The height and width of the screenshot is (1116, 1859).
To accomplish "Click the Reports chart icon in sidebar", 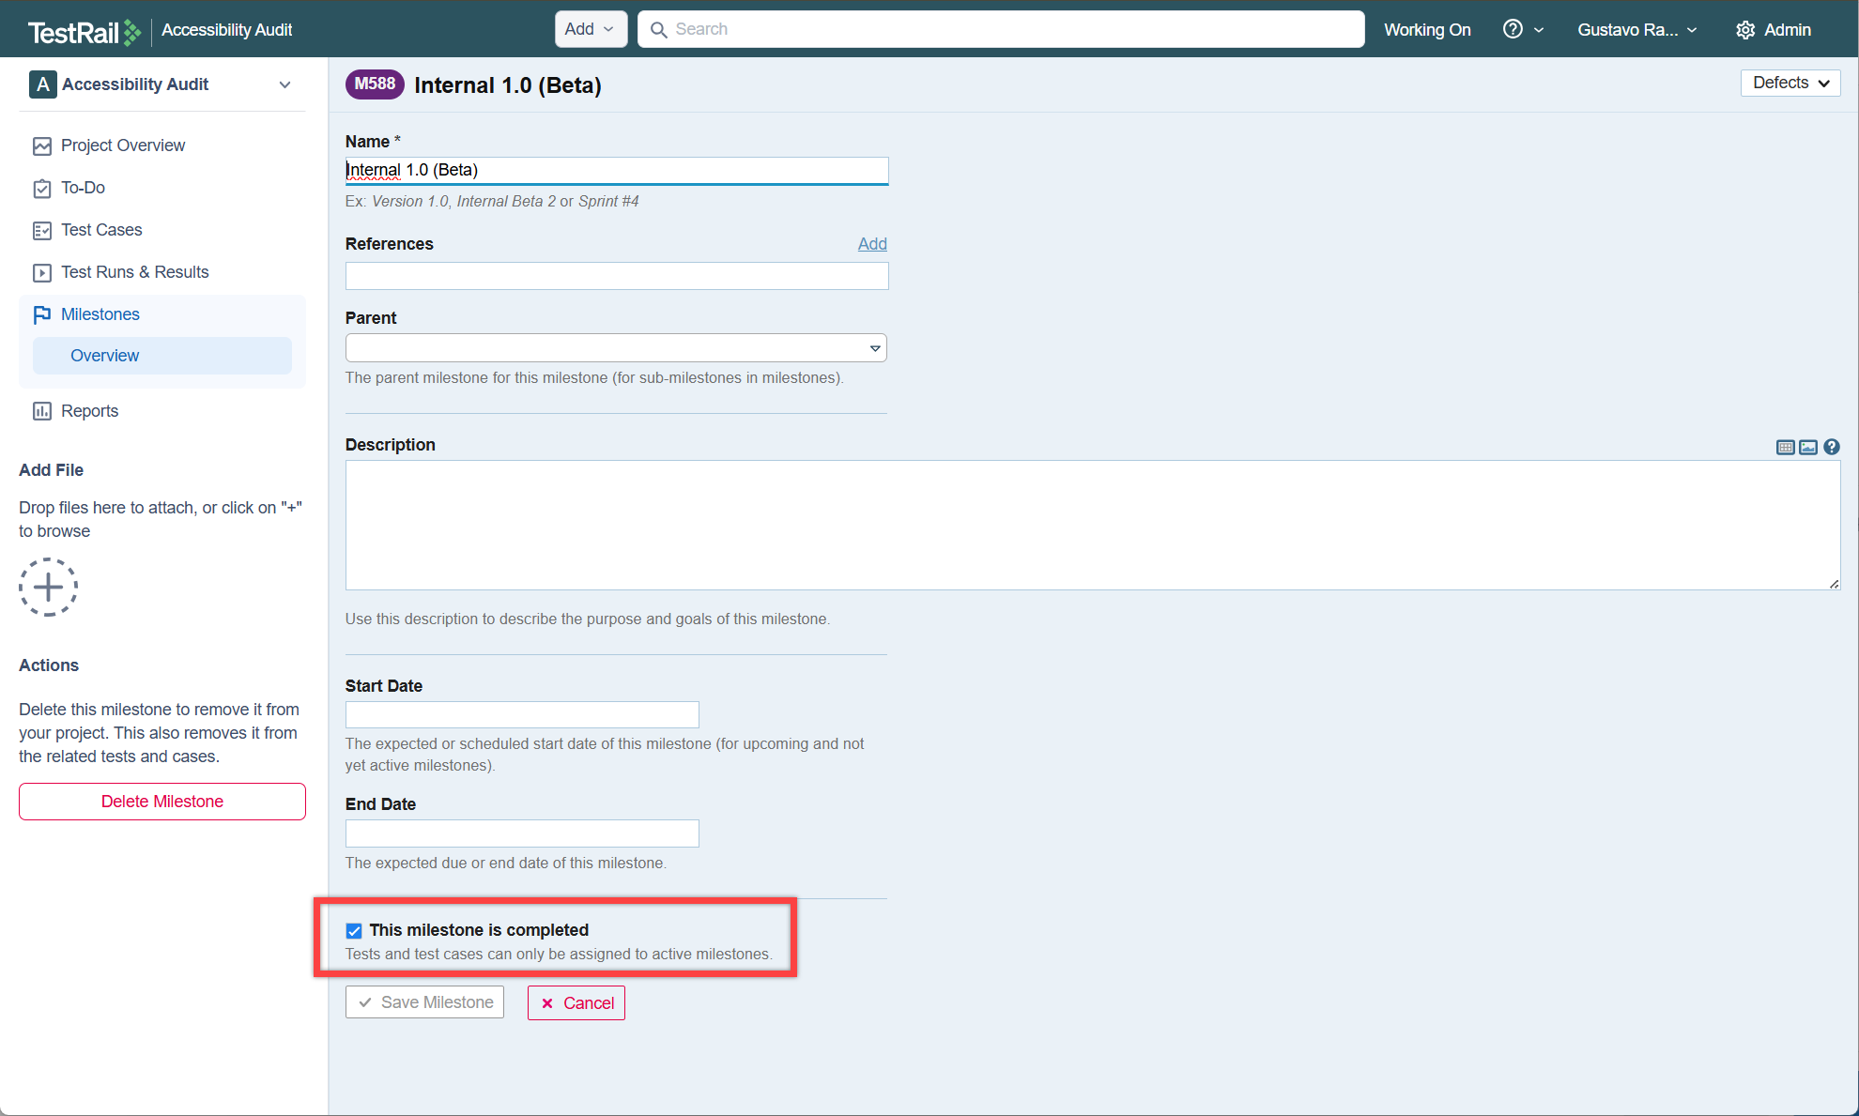I will 42,411.
